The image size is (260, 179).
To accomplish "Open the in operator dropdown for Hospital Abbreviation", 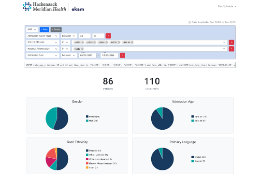I will click(65, 49).
